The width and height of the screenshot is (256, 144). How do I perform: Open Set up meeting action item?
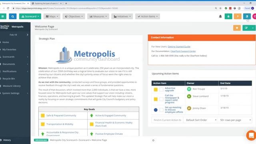coord(174,110)
